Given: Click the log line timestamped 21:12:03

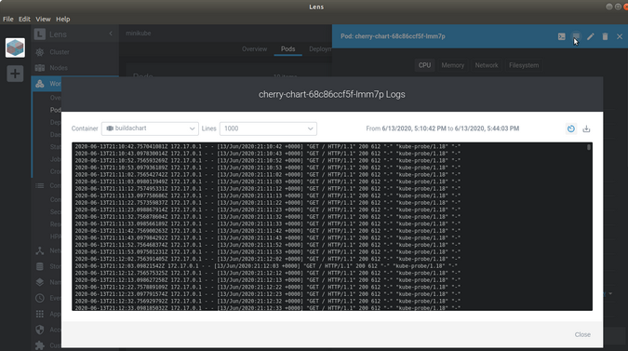Looking at the screenshot, I should pos(266,266).
